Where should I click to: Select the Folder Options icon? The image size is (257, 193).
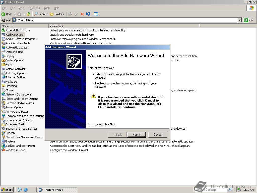pos(3,60)
